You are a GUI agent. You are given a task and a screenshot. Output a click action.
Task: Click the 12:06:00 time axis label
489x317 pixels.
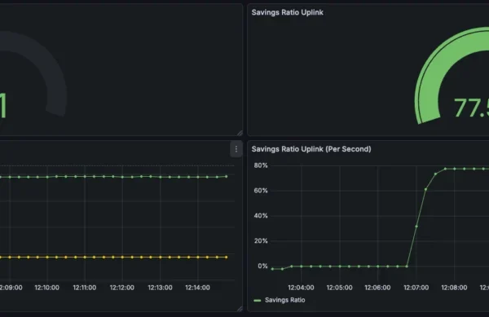377,288
